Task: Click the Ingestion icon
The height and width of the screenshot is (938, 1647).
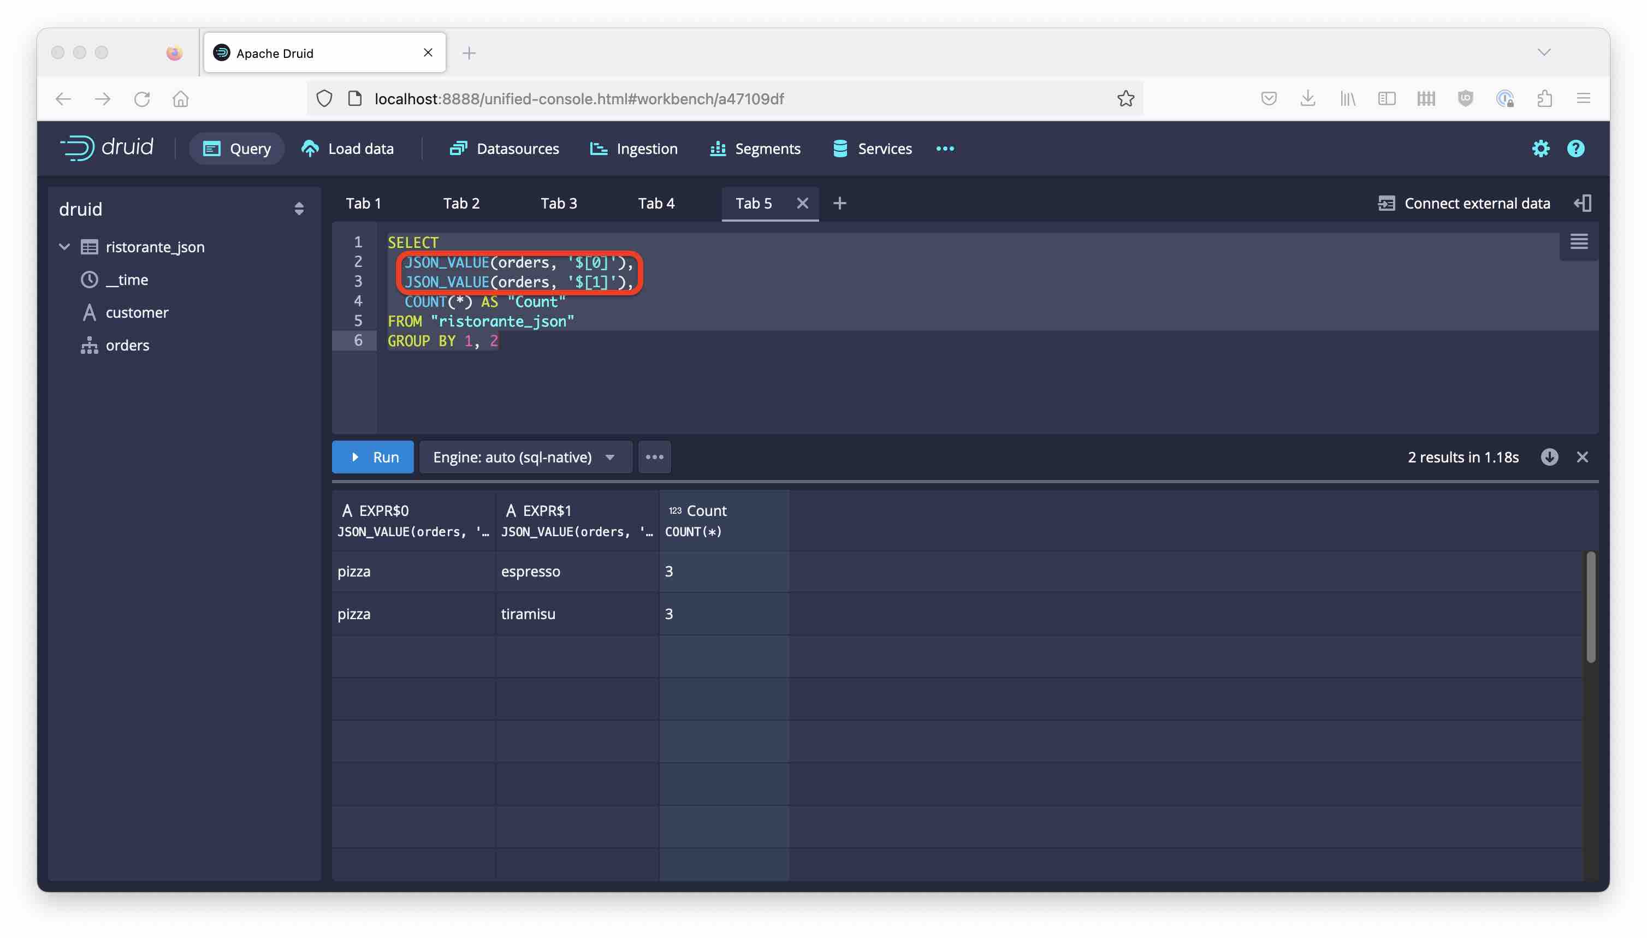Action: [x=600, y=148]
